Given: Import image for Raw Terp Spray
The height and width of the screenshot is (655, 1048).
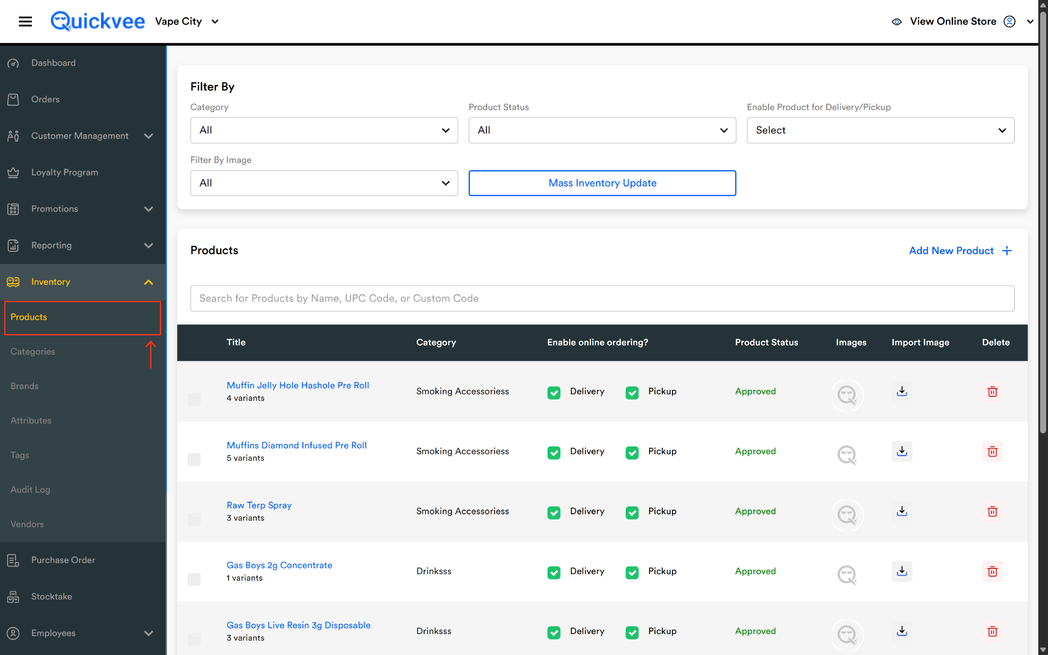Looking at the screenshot, I should (x=902, y=511).
